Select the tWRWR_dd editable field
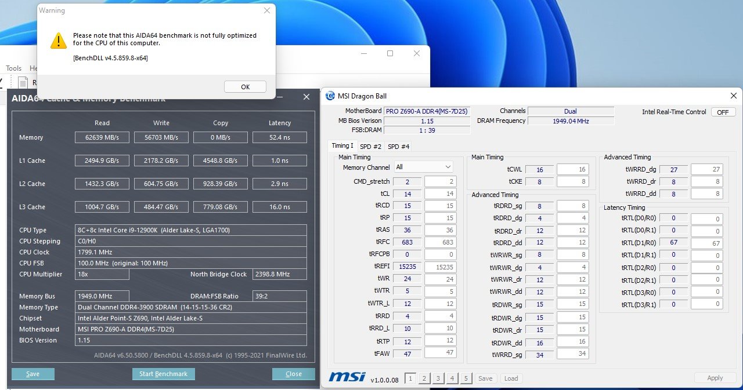Viewport: 743px width, 390px height. point(572,291)
